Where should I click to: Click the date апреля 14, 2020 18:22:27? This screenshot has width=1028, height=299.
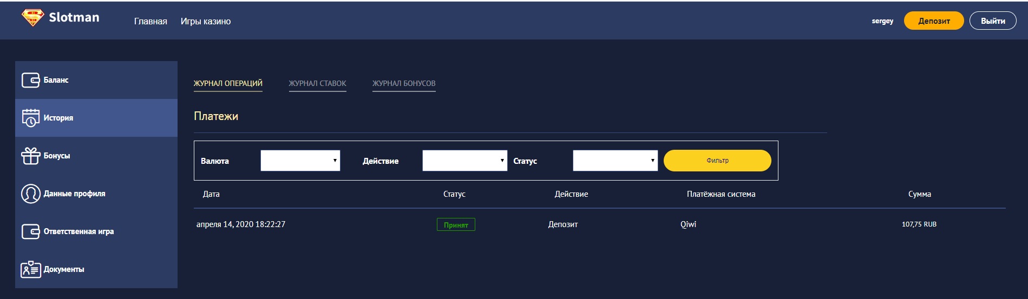241,224
